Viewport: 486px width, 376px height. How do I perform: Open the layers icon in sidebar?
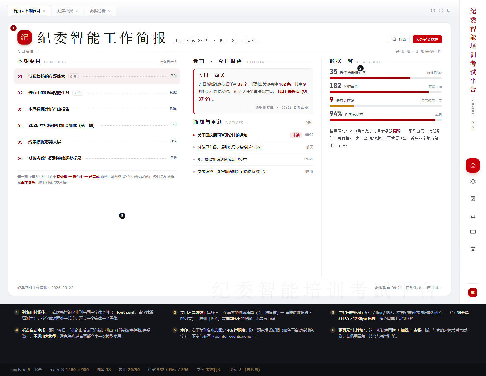(473, 182)
